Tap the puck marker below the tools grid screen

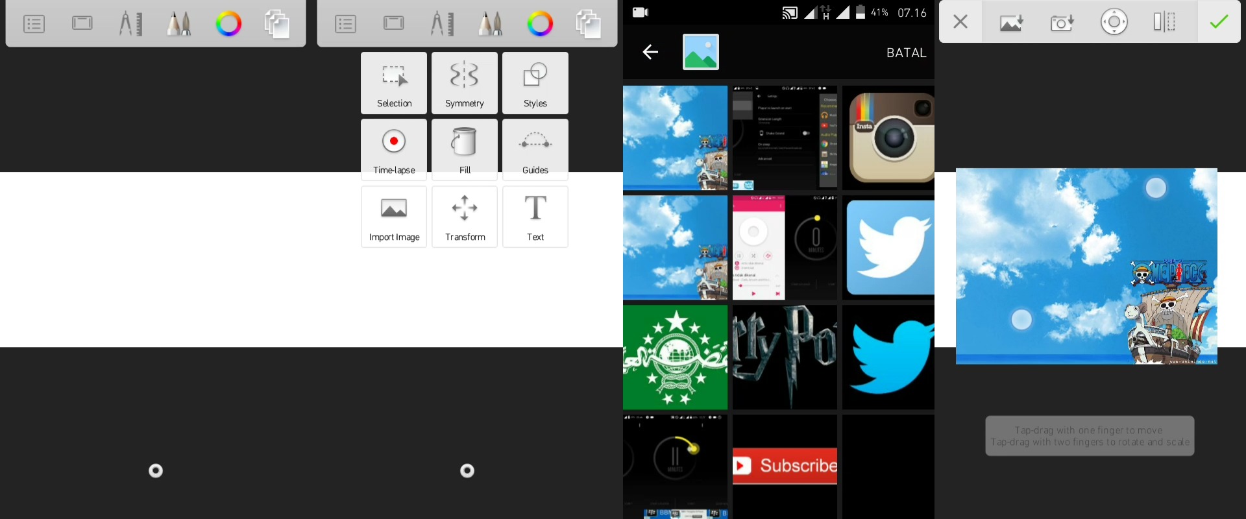coord(467,470)
